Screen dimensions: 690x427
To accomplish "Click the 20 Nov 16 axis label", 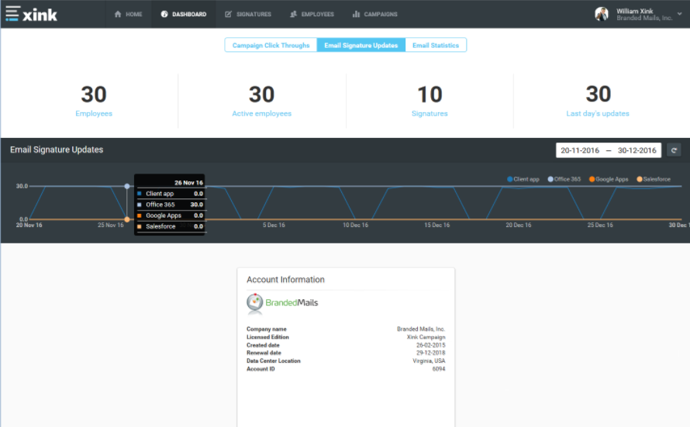I will pos(29,226).
